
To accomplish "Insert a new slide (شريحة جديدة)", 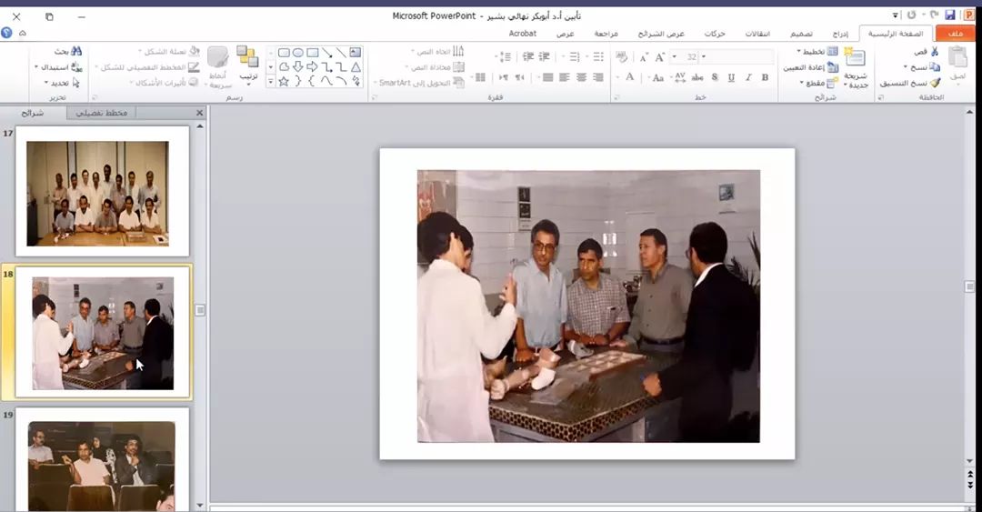I will coord(855,67).
